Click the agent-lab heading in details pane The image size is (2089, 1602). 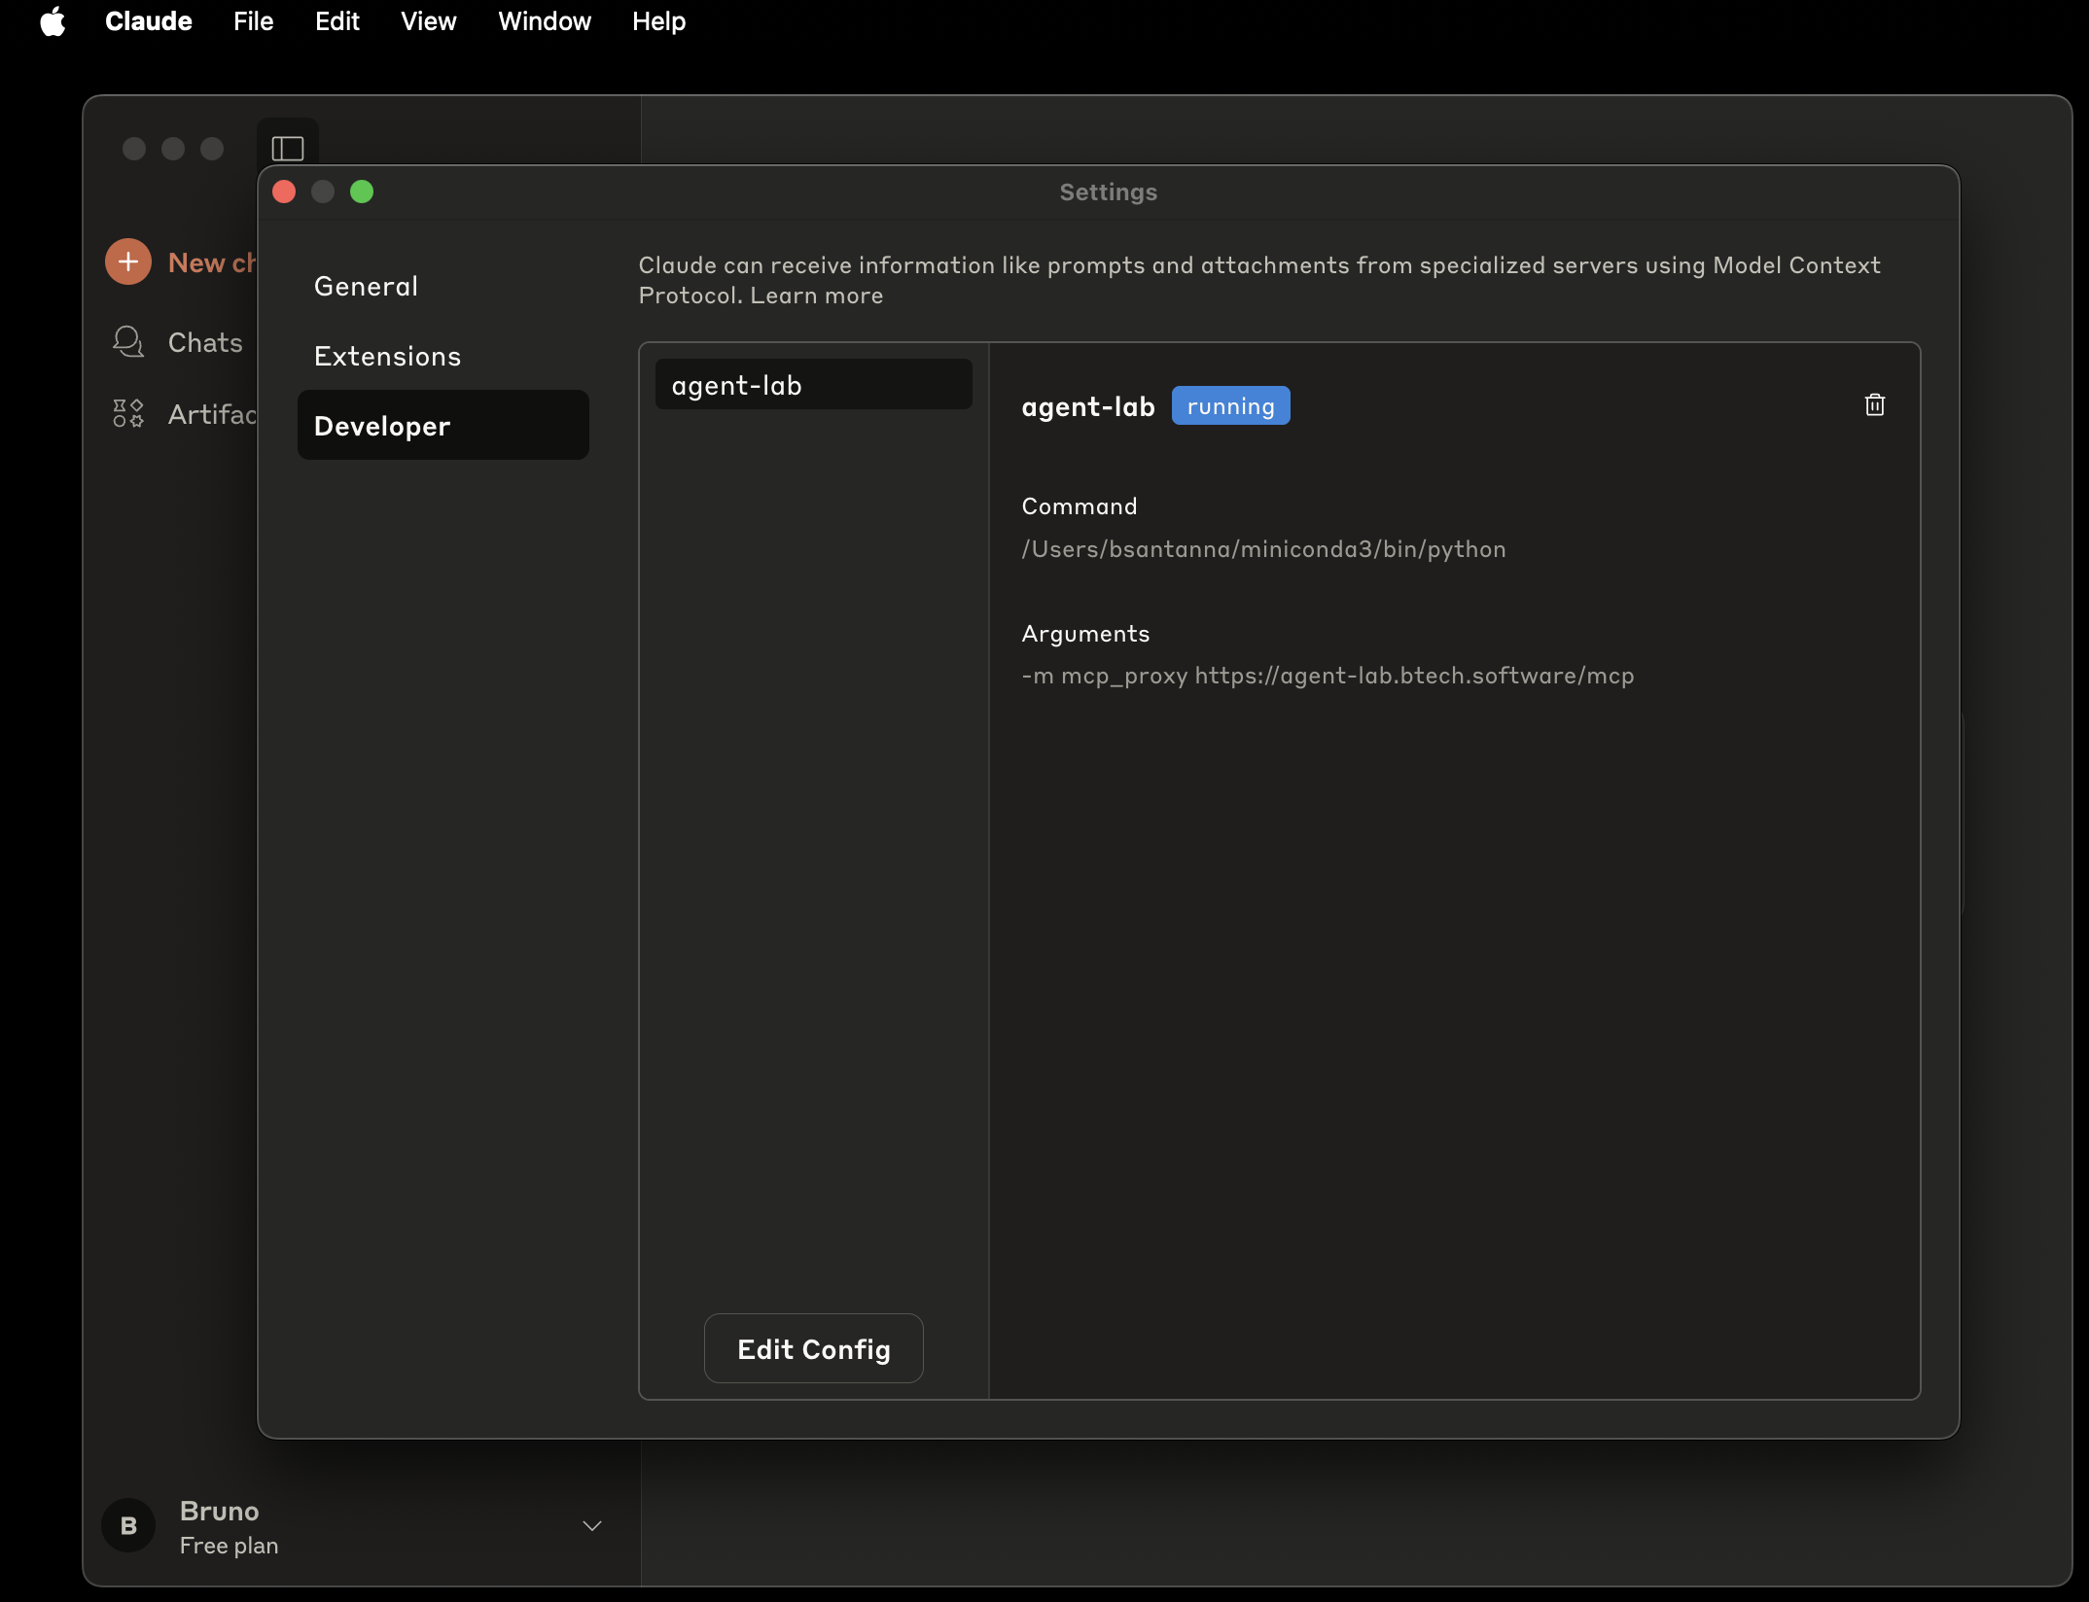(1088, 406)
